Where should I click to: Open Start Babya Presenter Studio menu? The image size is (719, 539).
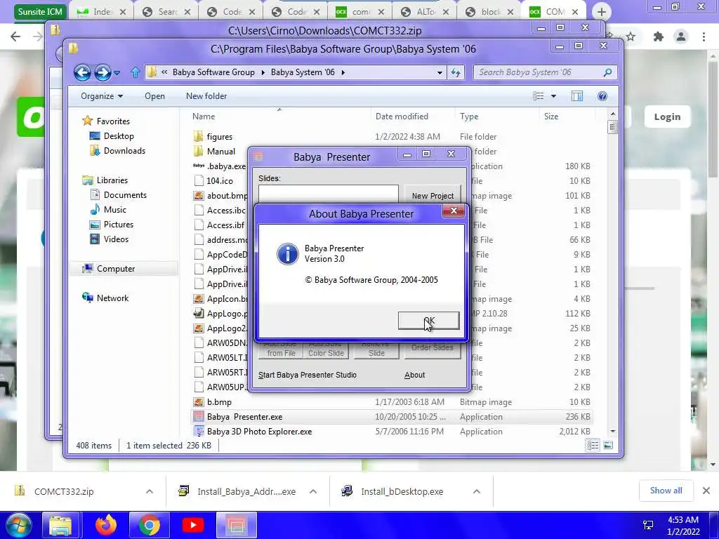pos(308,375)
